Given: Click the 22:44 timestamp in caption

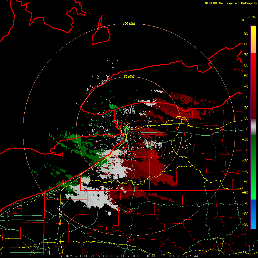Looking at the screenshot, I should tap(192, 256).
